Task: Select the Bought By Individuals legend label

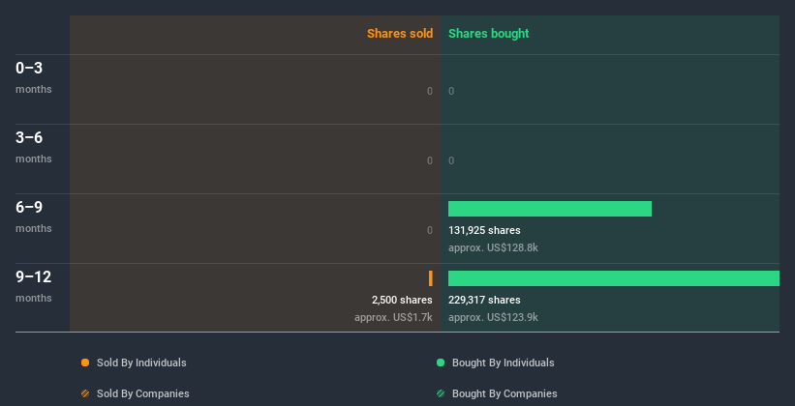Action: [x=503, y=362]
